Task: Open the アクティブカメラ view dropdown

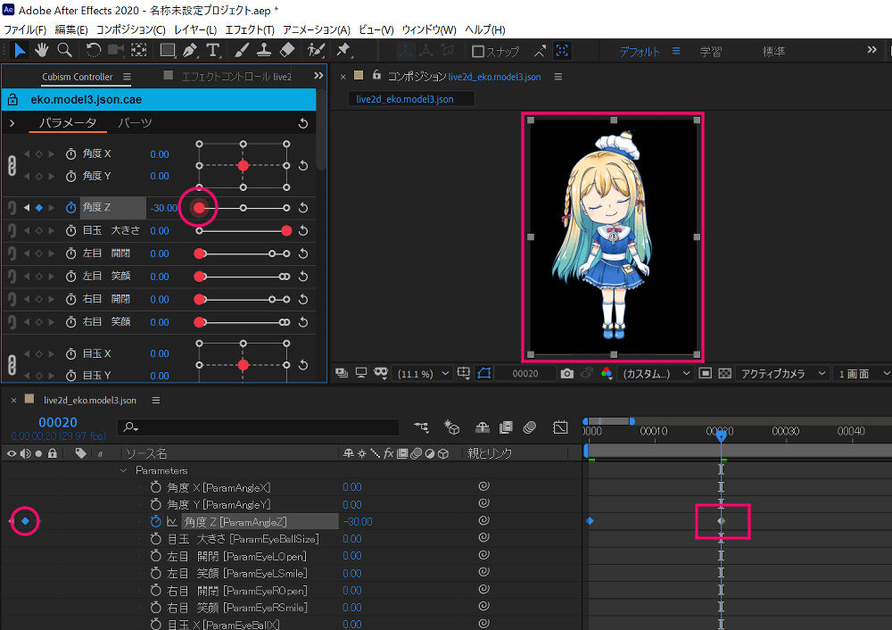Action: tap(781, 373)
